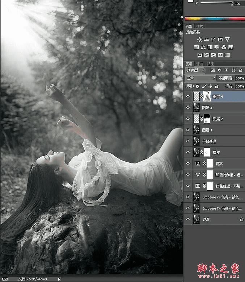
Task: Add a Selective Color adjustment from 添加调整 panel
Action: click(220, 55)
